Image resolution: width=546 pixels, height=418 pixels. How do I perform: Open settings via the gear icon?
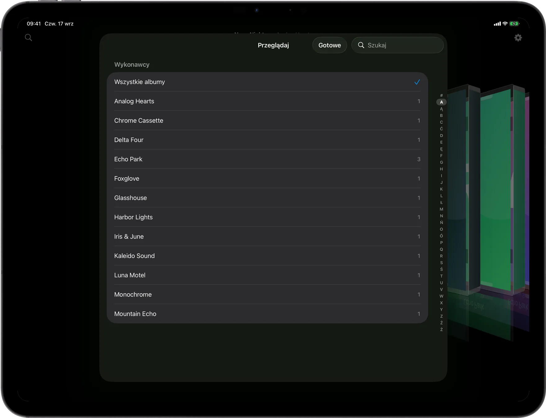pyautogui.click(x=518, y=38)
